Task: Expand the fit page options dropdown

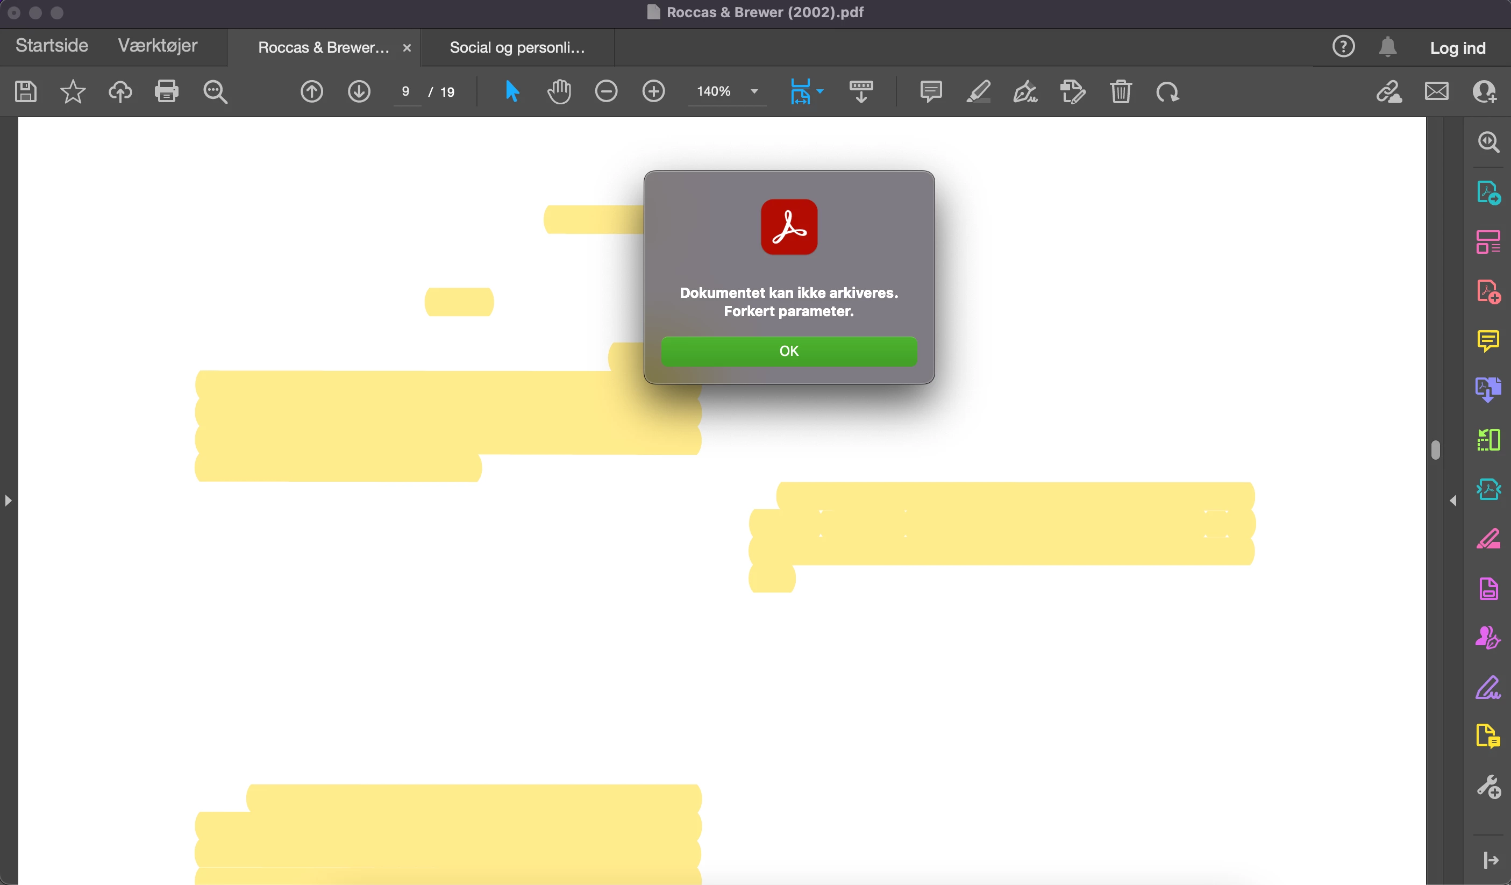Action: point(820,92)
